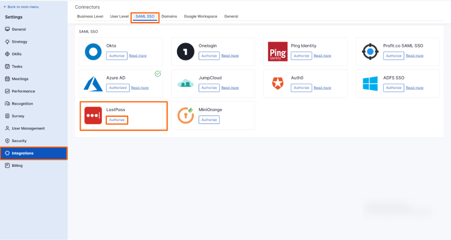Click the Integrations puzzle icon
This screenshot has height=240, width=451.
pos(7,153)
